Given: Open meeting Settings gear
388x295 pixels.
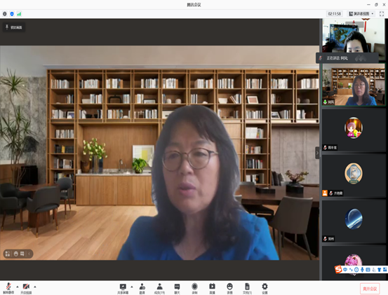Looking at the screenshot, I should (265, 288).
